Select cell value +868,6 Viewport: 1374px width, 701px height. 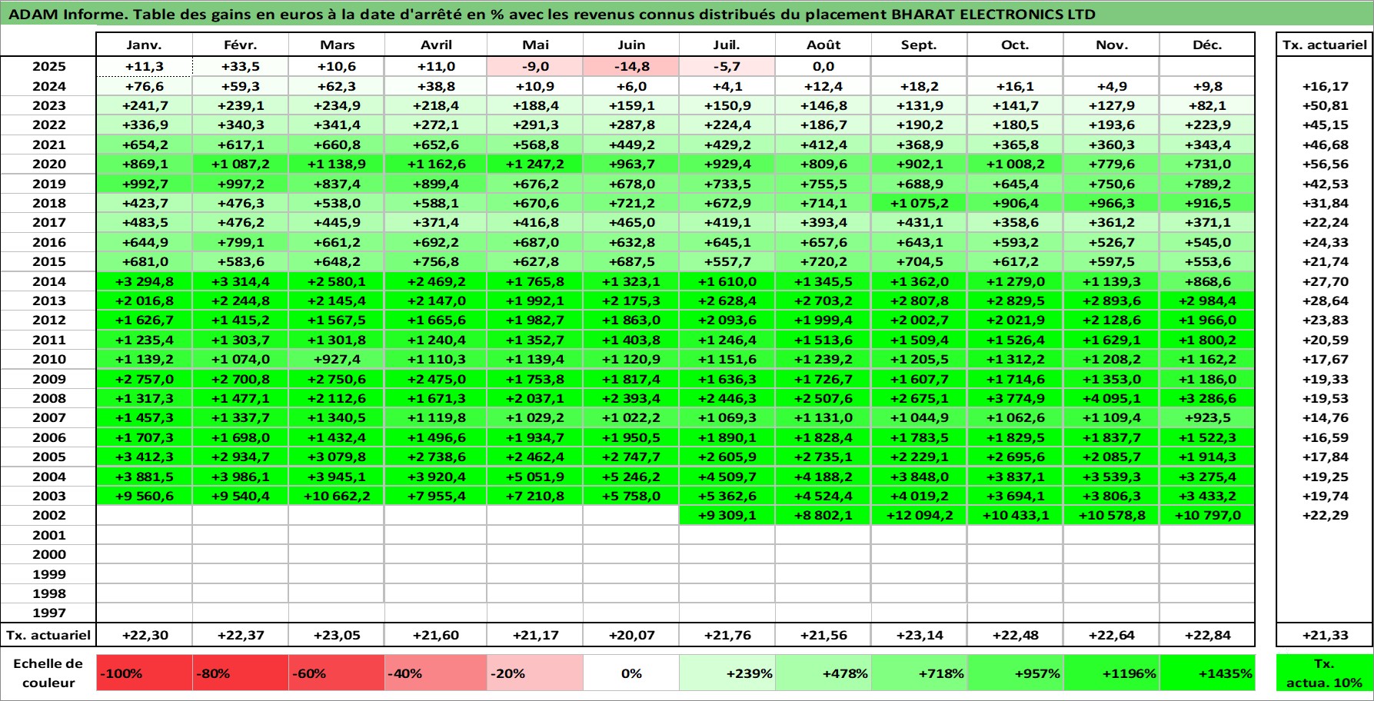1207,281
